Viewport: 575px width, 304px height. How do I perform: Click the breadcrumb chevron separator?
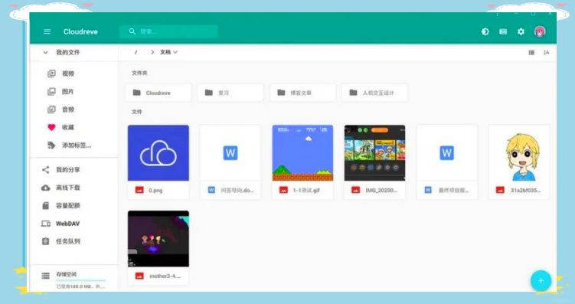152,52
